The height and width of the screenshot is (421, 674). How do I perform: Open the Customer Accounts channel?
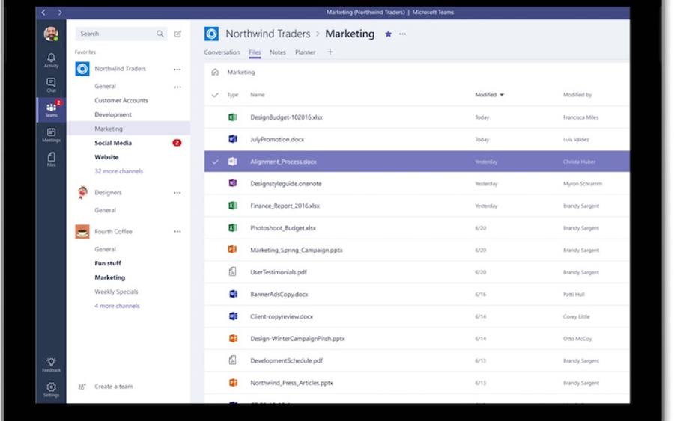tap(121, 100)
